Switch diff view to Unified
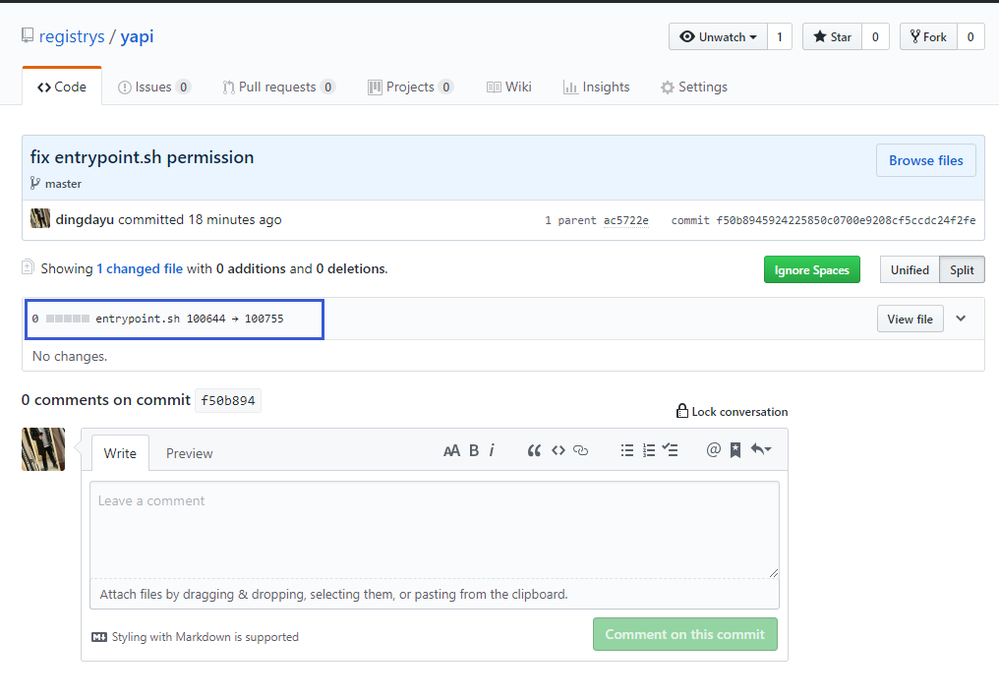999x699 pixels. 910,269
